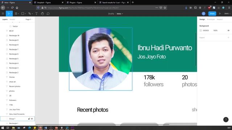Toggle the lock on the Group 1 layer

(x=29, y=119)
